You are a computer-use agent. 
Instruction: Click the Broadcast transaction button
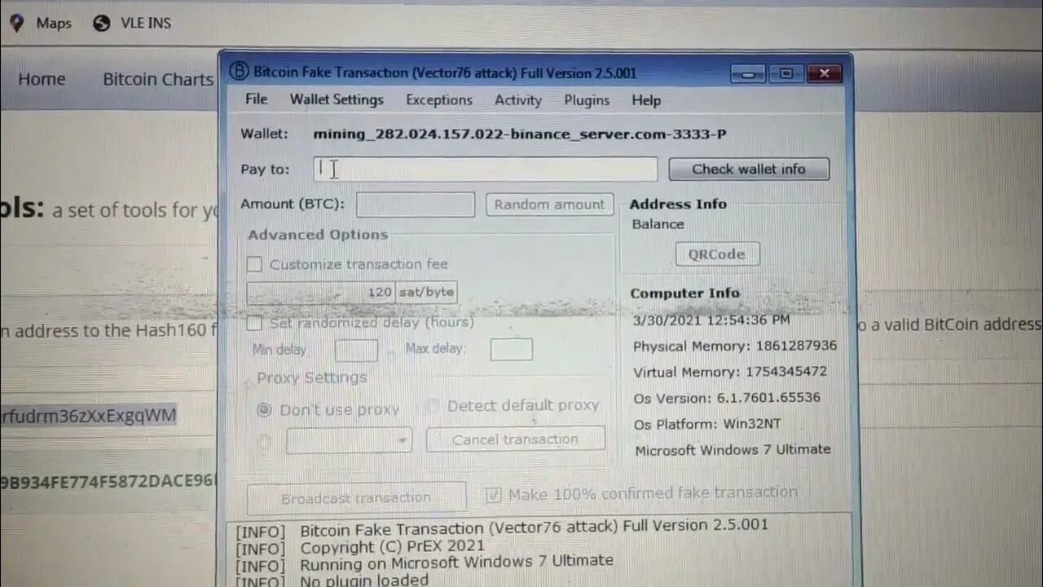pos(356,497)
